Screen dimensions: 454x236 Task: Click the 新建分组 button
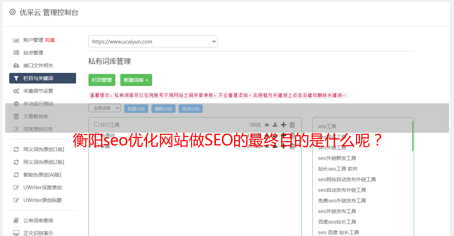136,109
